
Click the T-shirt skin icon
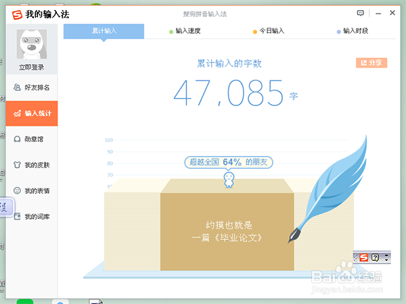pyautogui.click(x=17, y=165)
